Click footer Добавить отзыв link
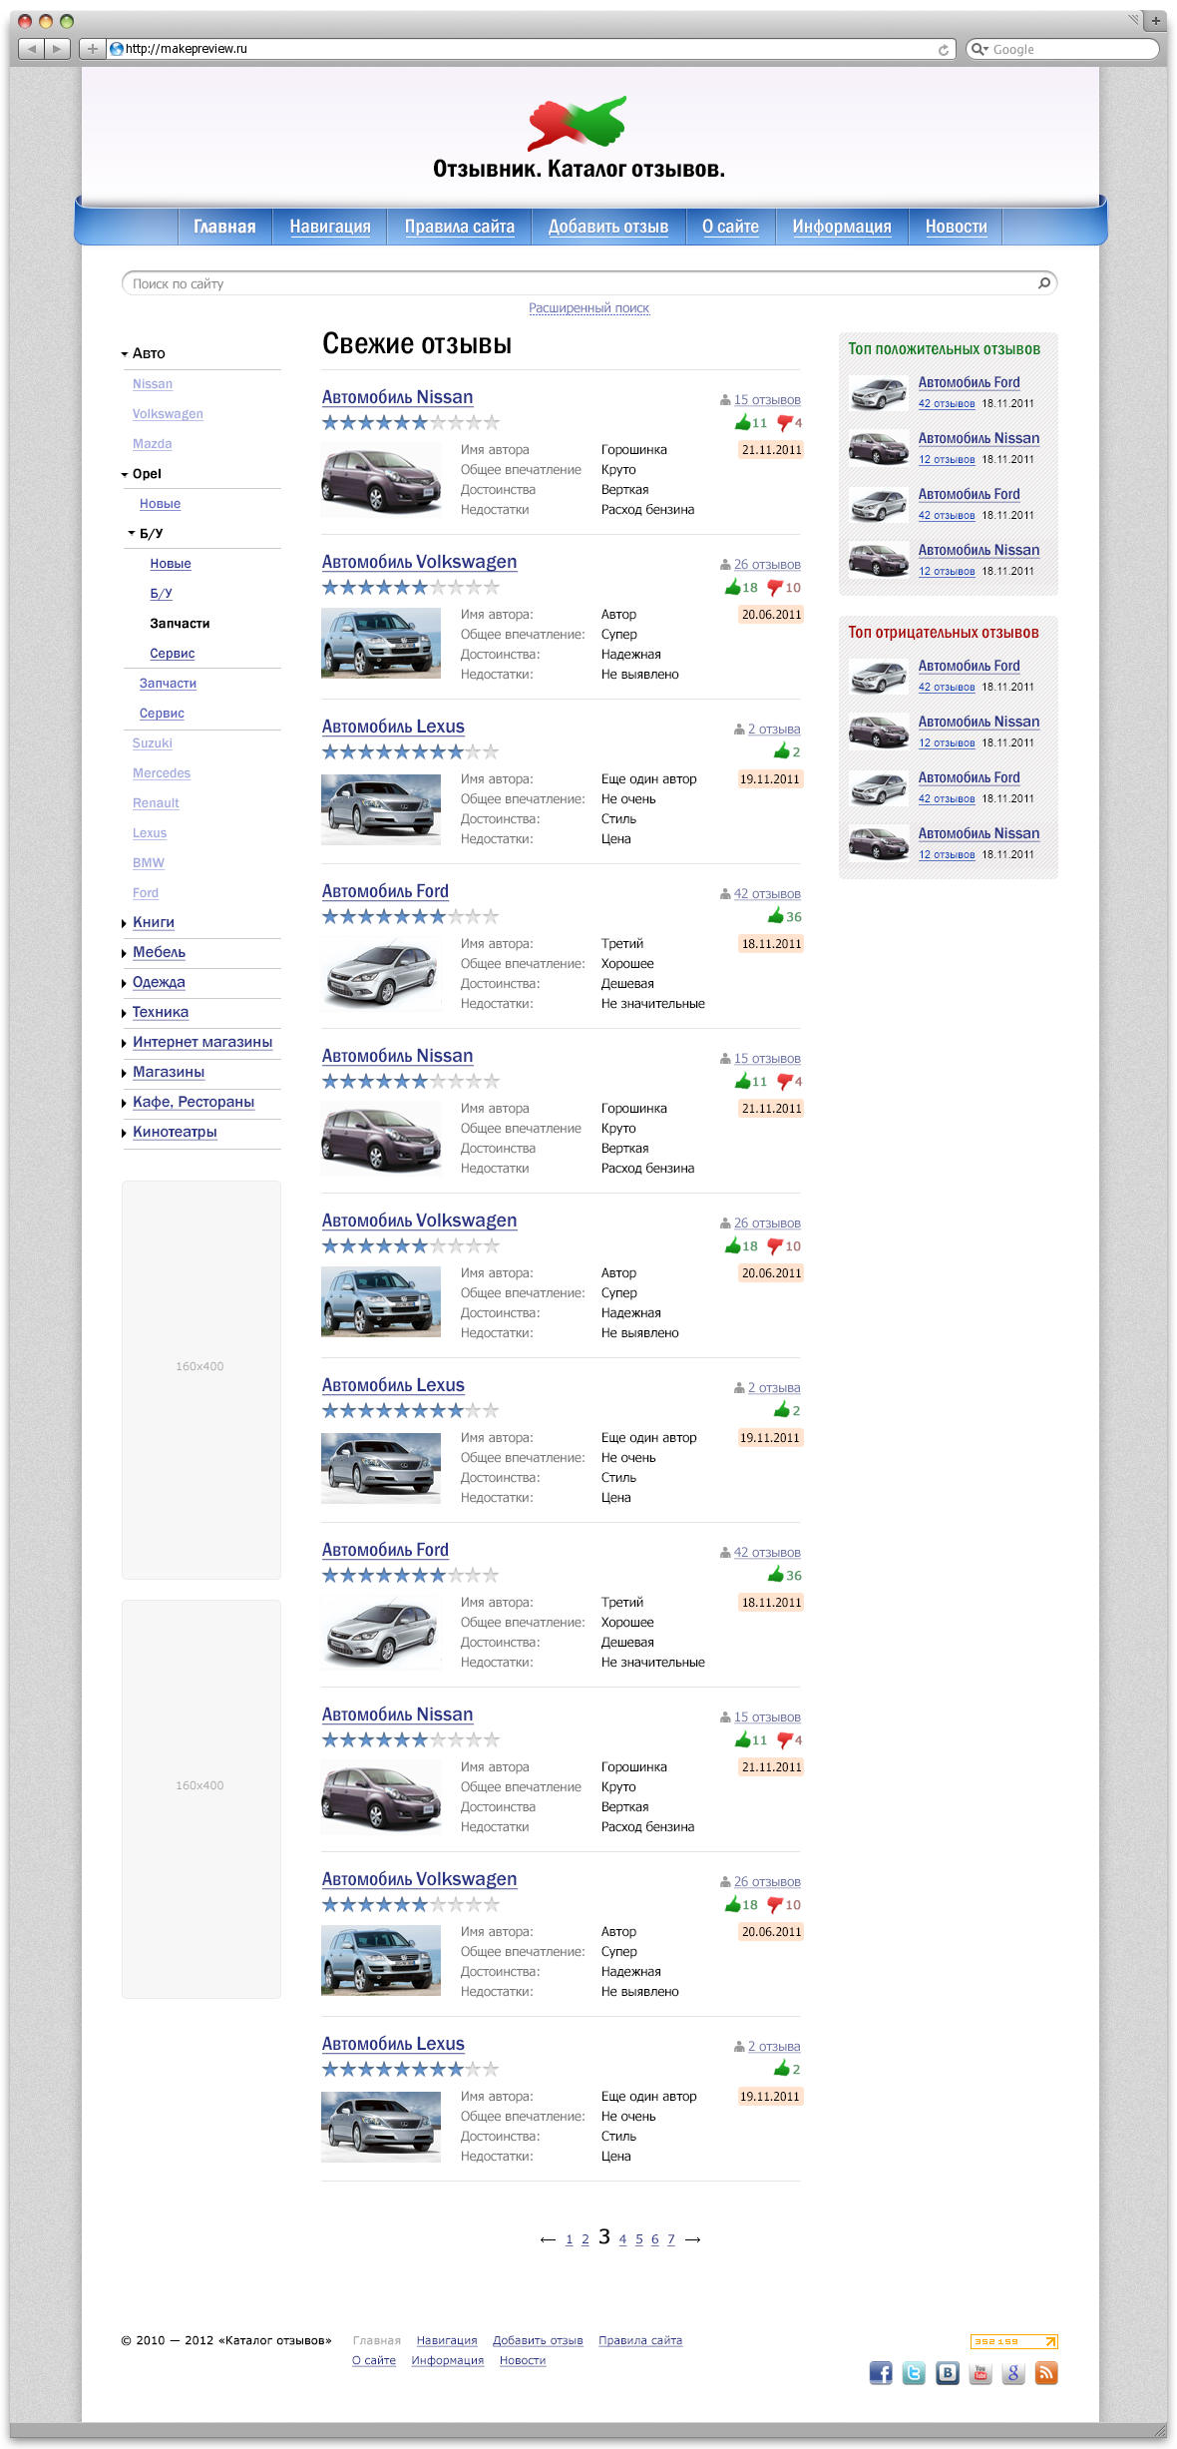This screenshot has width=1177, height=2449. [538, 2340]
